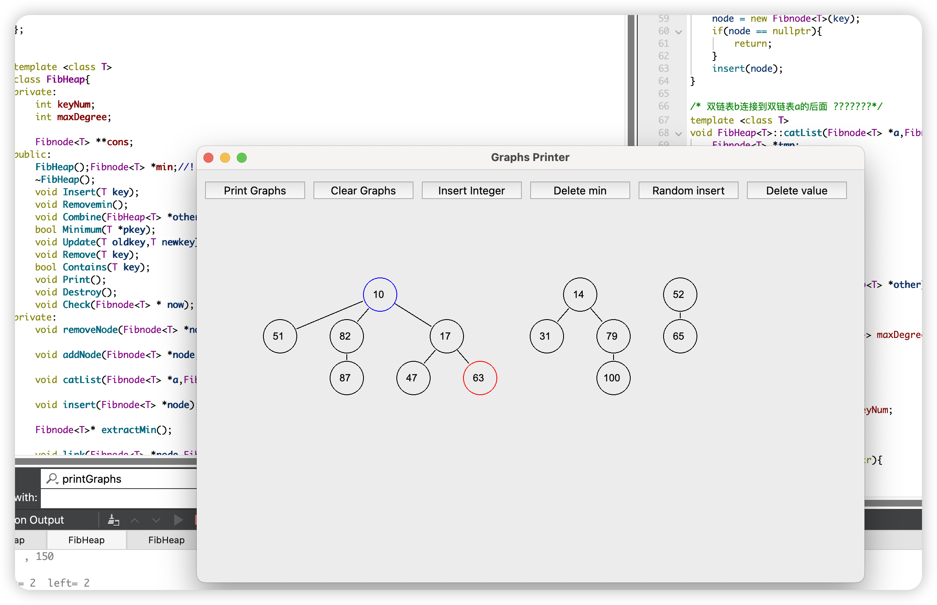Click 'bool Contains(T key);' declaration
This screenshot has height=605, width=937.
point(93,267)
